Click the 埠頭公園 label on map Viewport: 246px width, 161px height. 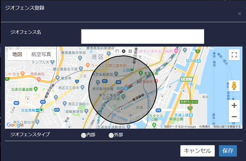[176, 119]
